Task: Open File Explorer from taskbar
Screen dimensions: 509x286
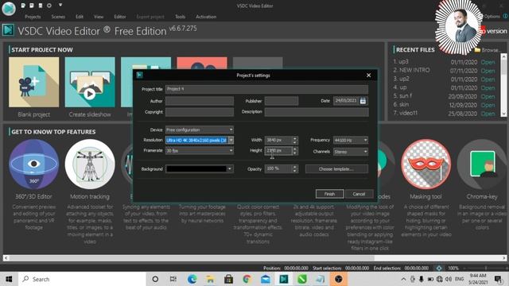Action: (210, 279)
